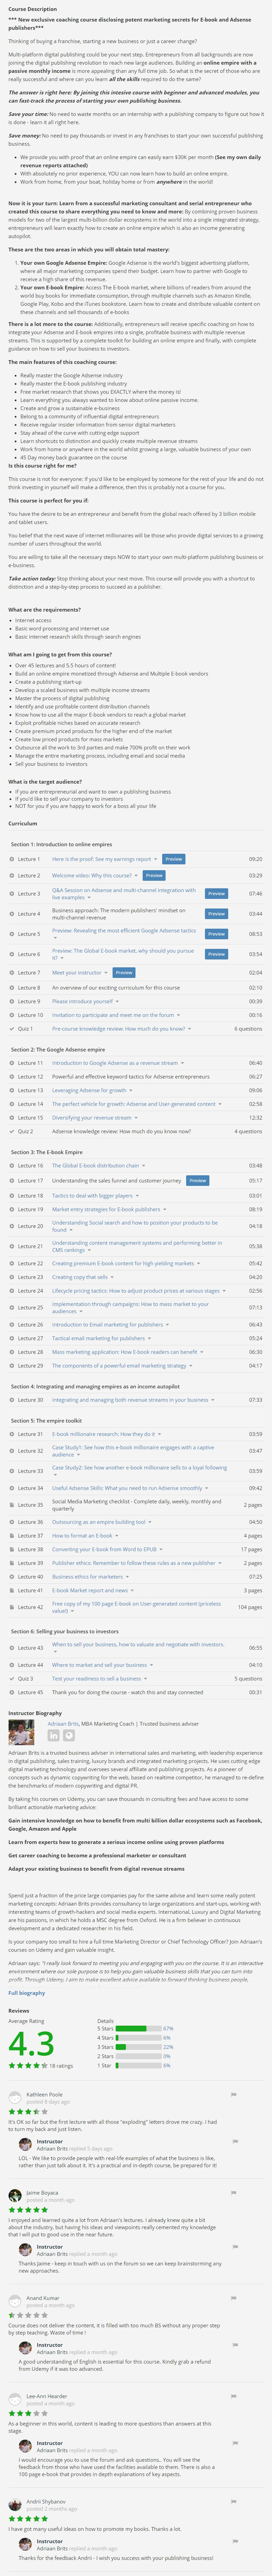Expand arrow next to 'Creating copy that sells'

(x=112, y=1277)
